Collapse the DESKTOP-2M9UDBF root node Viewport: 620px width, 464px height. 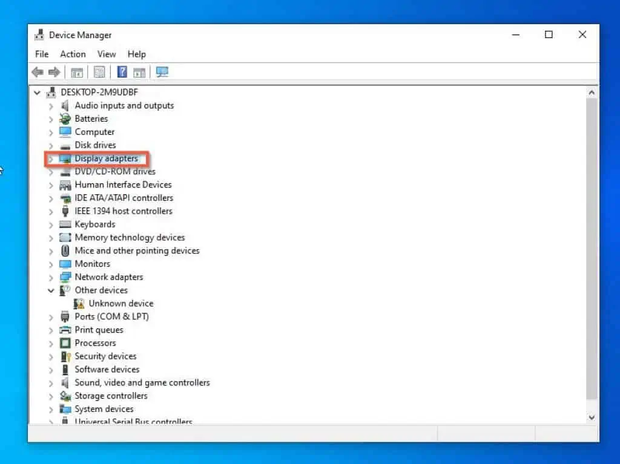[x=38, y=93]
